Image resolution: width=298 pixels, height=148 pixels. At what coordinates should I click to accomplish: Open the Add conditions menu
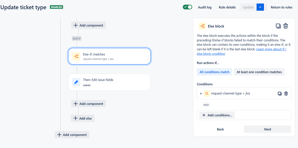click(217, 115)
